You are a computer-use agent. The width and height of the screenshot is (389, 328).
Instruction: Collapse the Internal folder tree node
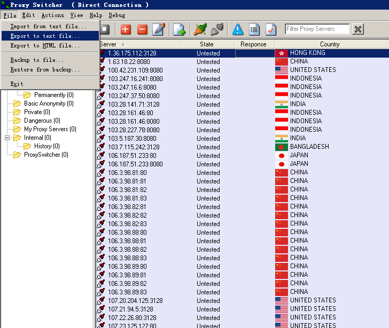tap(7, 138)
